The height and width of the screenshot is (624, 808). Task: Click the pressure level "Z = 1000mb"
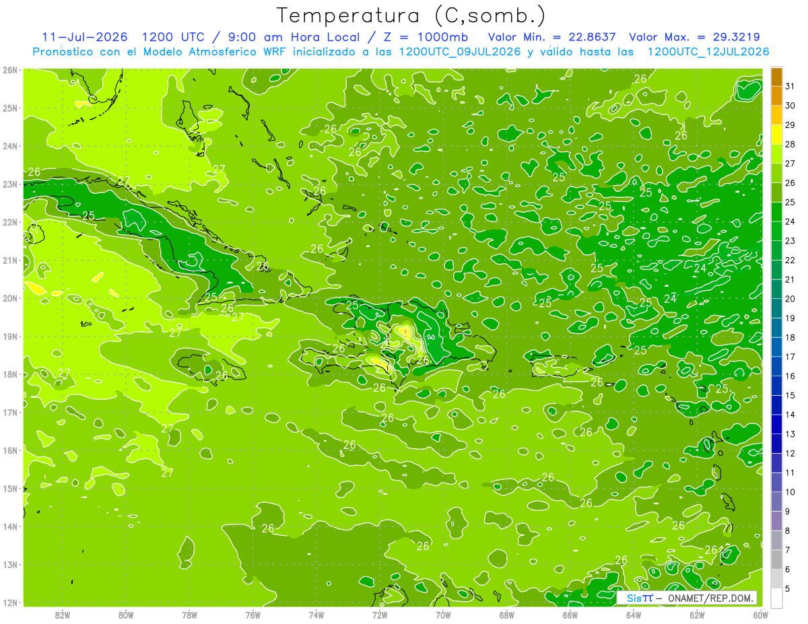tap(424, 36)
